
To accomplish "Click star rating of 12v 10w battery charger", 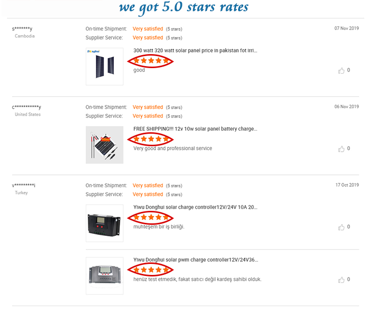I will [x=151, y=139].
